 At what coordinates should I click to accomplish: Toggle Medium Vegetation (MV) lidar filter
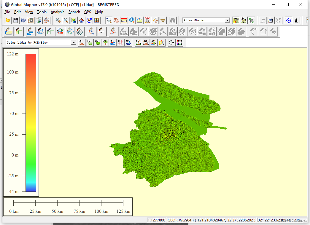tap(97, 42)
